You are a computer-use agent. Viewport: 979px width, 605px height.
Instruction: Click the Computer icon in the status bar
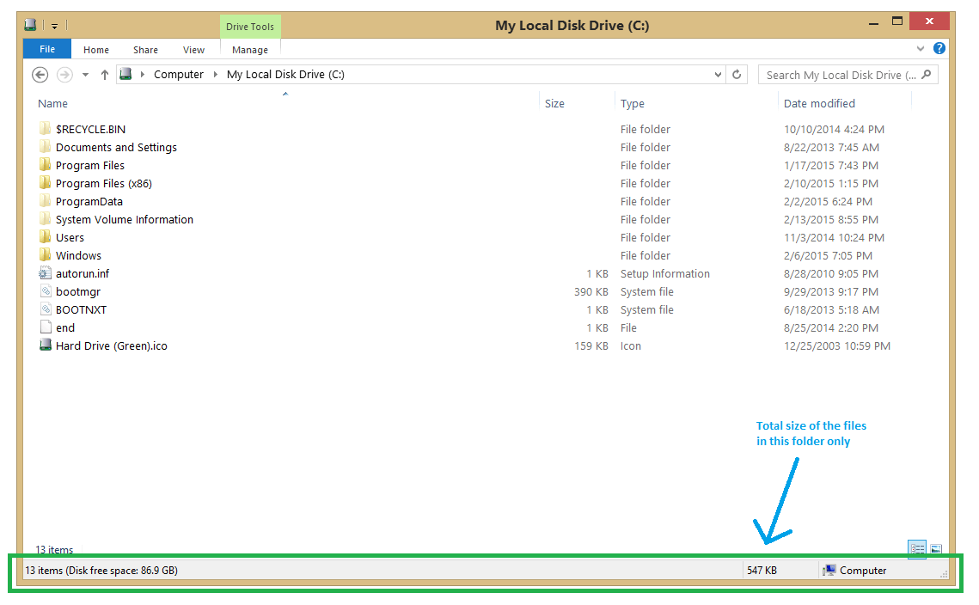(829, 570)
